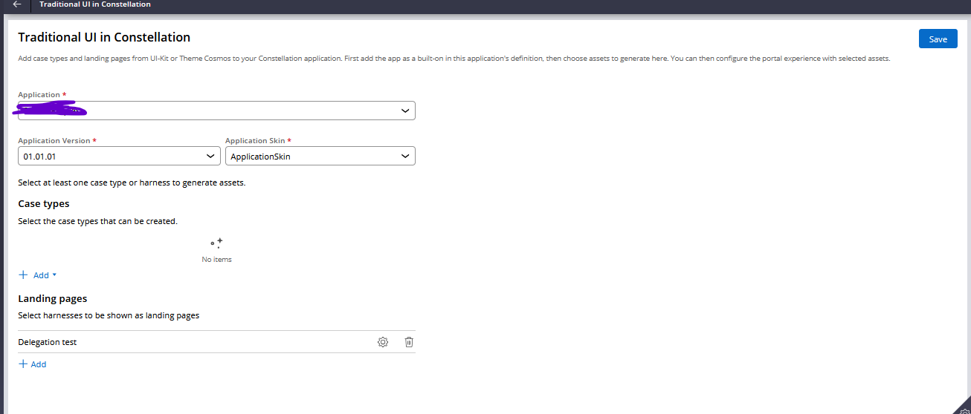Open settings gear for Delegation test

tap(383, 342)
